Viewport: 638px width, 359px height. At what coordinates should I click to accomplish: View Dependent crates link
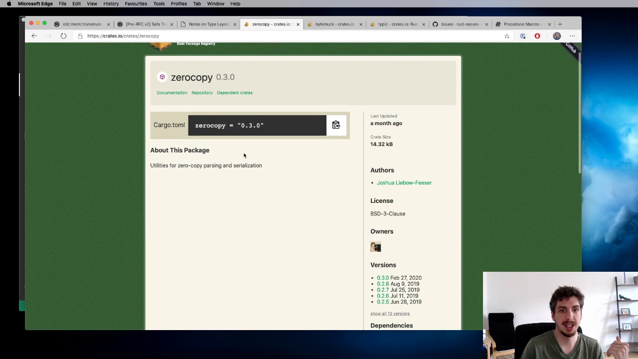pos(235,93)
